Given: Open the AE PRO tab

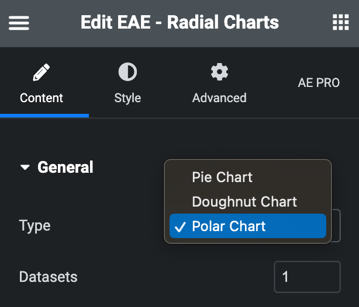Looking at the screenshot, I should (319, 83).
